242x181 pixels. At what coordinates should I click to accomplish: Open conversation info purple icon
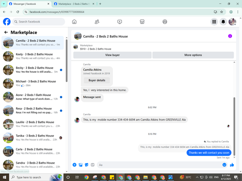pyautogui.click(x=230, y=36)
